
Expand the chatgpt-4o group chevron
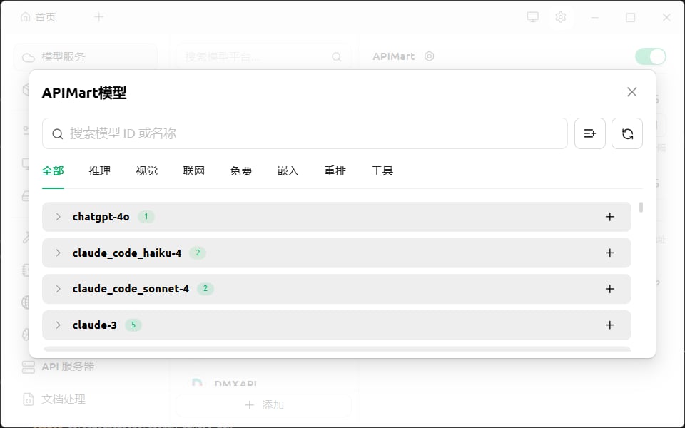coord(58,217)
